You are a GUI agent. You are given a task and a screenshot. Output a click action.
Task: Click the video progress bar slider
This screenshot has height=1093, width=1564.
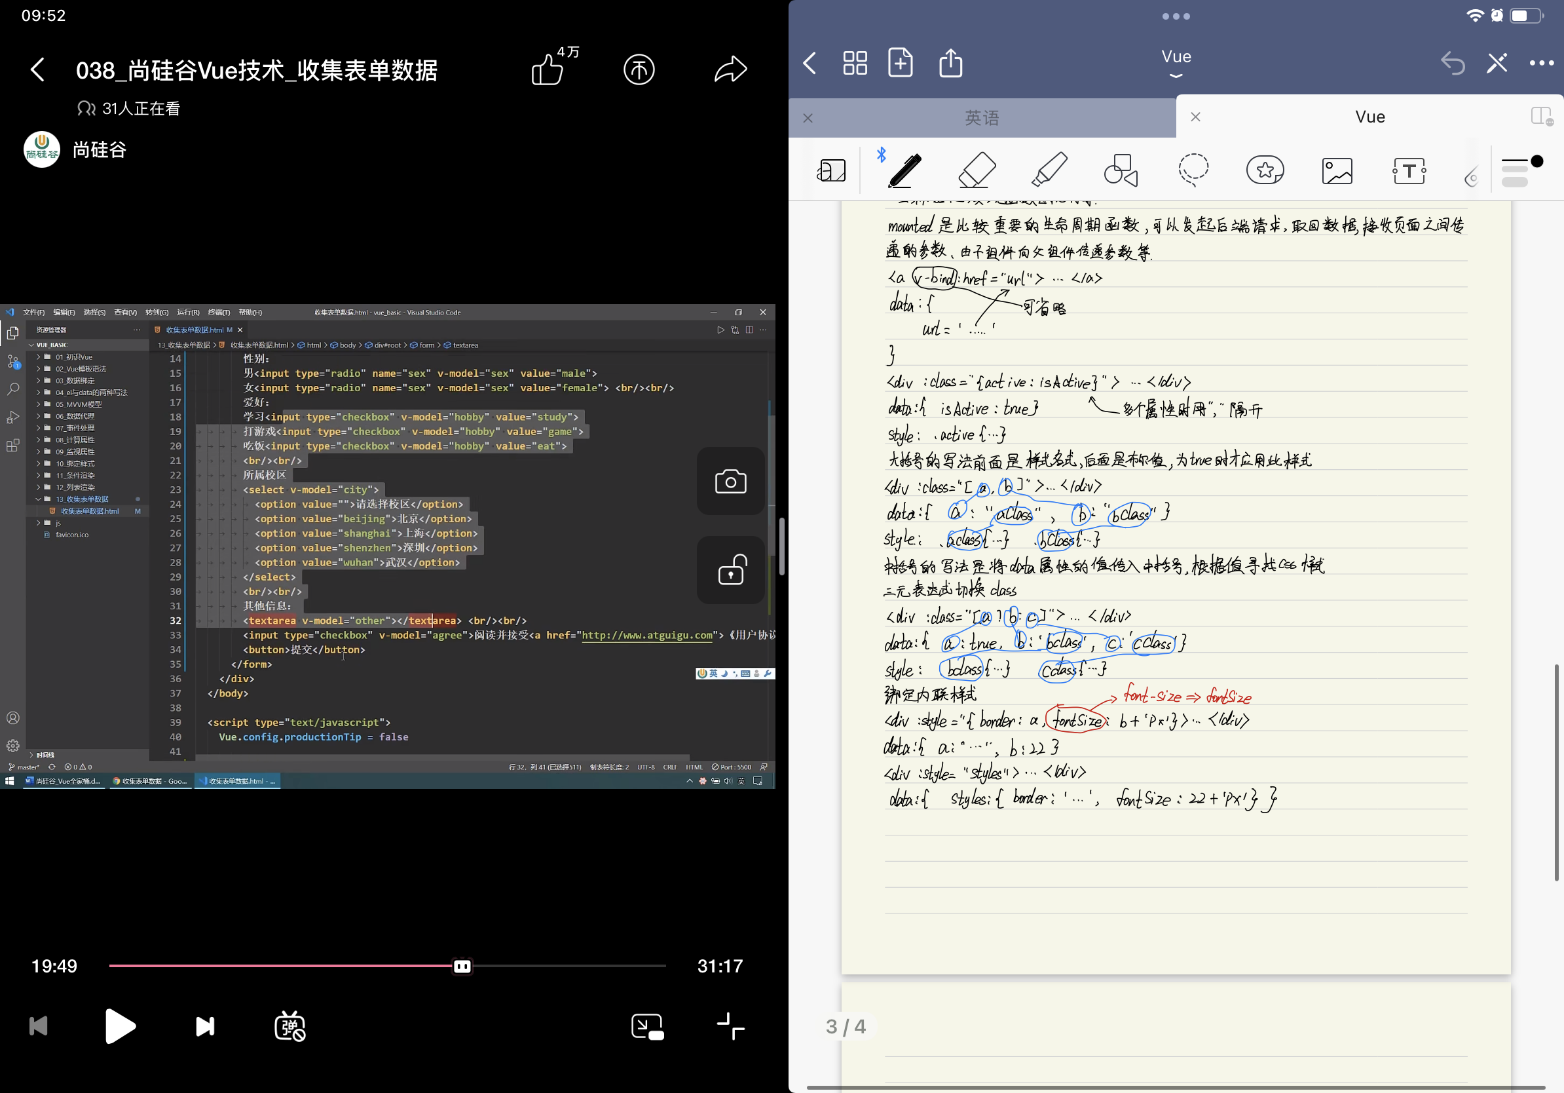click(x=462, y=966)
